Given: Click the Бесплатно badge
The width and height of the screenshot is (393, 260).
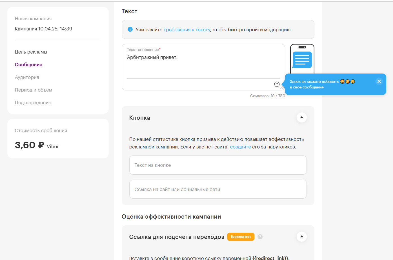Looking at the screenshot, I should click(241, 237).
